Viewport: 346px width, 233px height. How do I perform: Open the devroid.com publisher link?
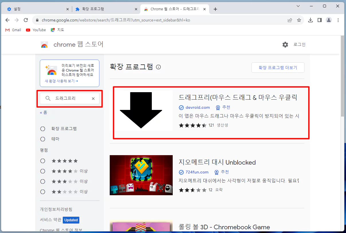click(x=198, y=107)
